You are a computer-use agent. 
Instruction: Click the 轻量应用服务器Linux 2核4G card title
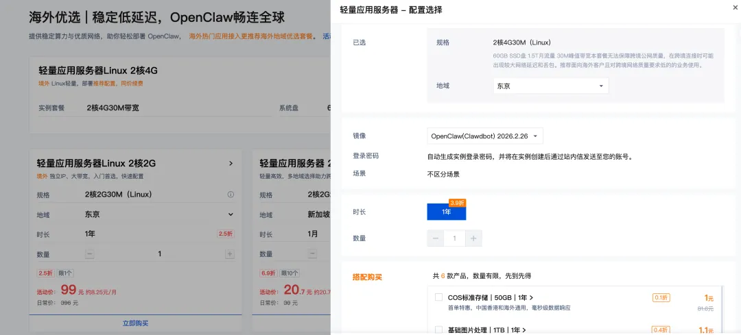click(x=98, y=71)
